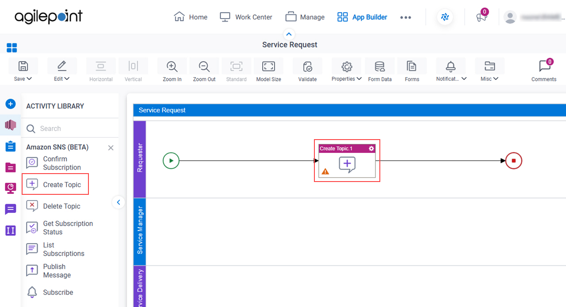Click the warning triangle on Create Topic.1
Screen dimensions: 566x307
pyautogui.click(x=325, y=171)
